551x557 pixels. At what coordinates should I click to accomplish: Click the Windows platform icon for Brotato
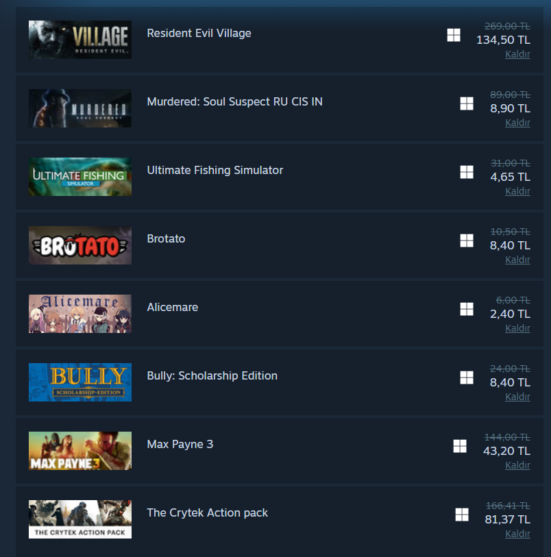pos(467,241)
